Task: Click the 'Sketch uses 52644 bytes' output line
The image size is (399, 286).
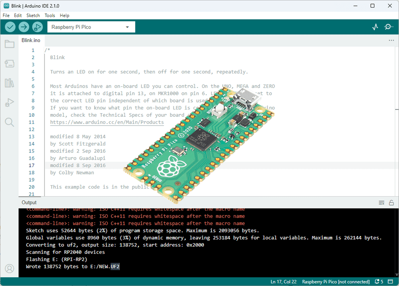Action: (x=143, y=230)
